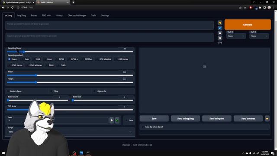Click the Height slider track
This screenshot has height=156, width=277.
pyautogui.click(x=70, y=82)
